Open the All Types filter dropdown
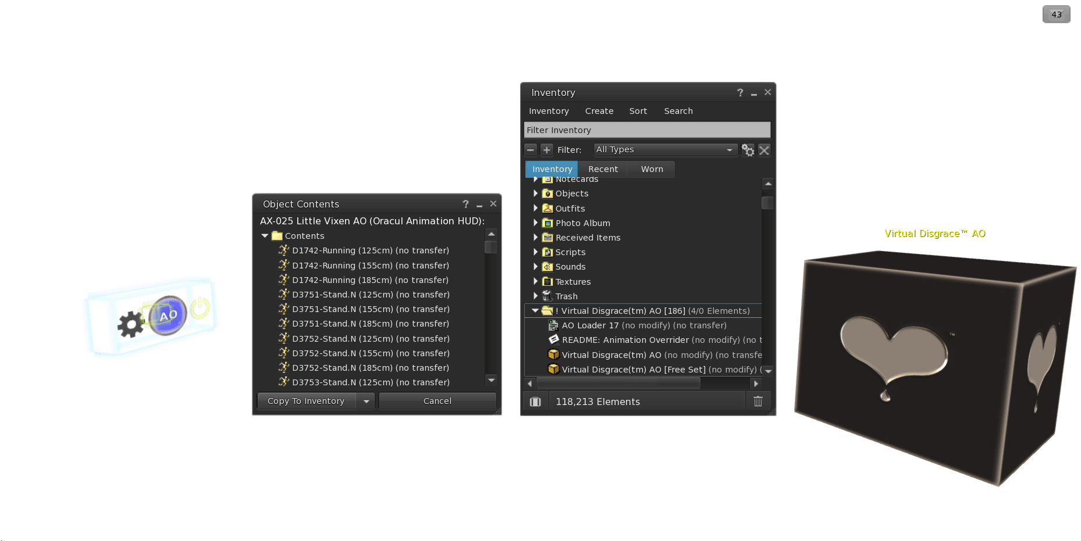The image size is (1081, 541). (x=666, y=150)
